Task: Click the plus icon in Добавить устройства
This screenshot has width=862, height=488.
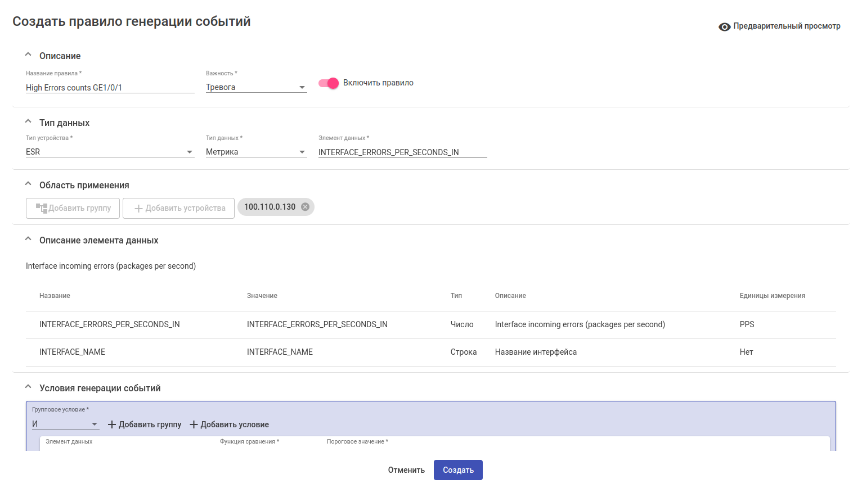Action: click(138, 209)
